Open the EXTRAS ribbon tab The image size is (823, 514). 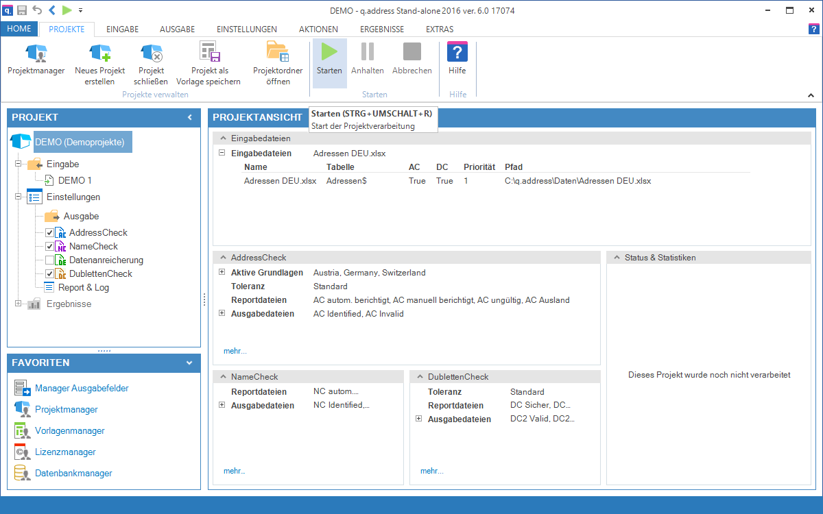pos(440,29)
